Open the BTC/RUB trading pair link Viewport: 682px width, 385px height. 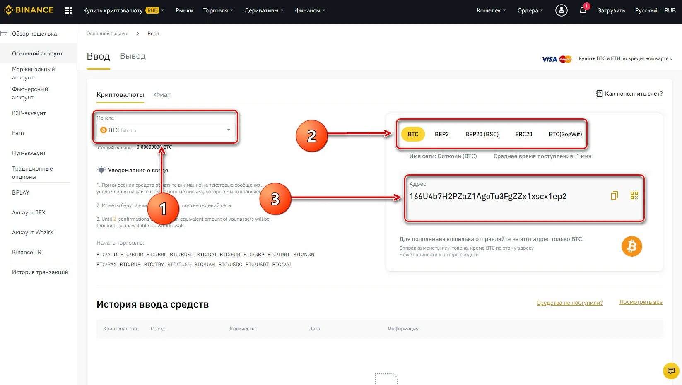pyautogui.click(x=130, y=265)
